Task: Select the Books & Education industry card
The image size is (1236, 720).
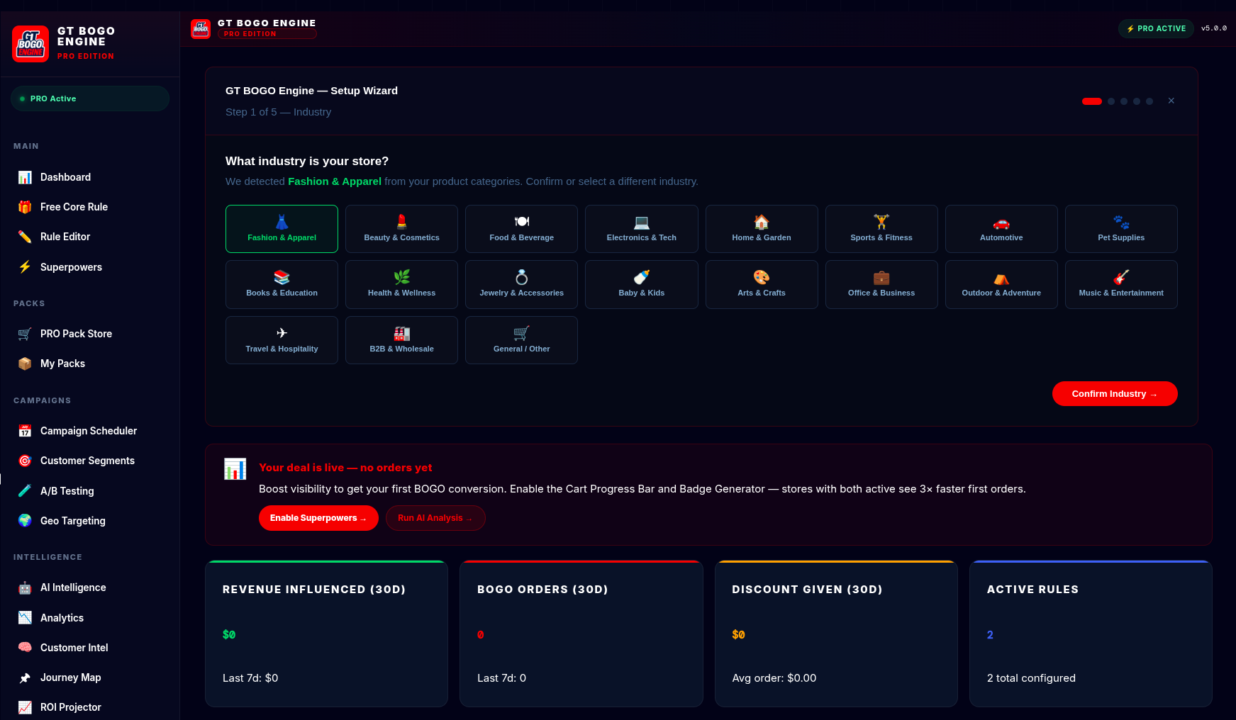Action: coord(282,284)
